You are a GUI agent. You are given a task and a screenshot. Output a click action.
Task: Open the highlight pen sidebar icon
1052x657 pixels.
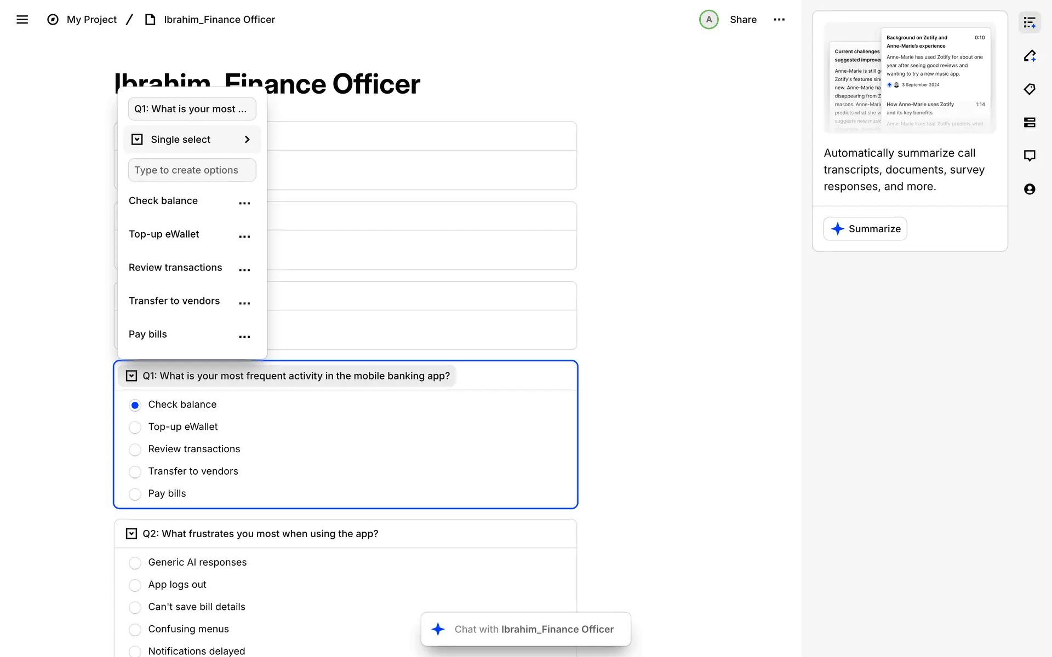[1030, 56]
